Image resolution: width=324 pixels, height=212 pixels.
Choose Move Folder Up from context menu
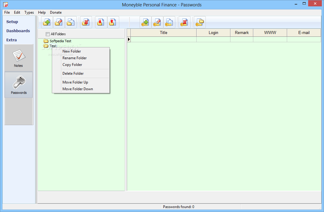pyautogui.click(x=81, y=82)
